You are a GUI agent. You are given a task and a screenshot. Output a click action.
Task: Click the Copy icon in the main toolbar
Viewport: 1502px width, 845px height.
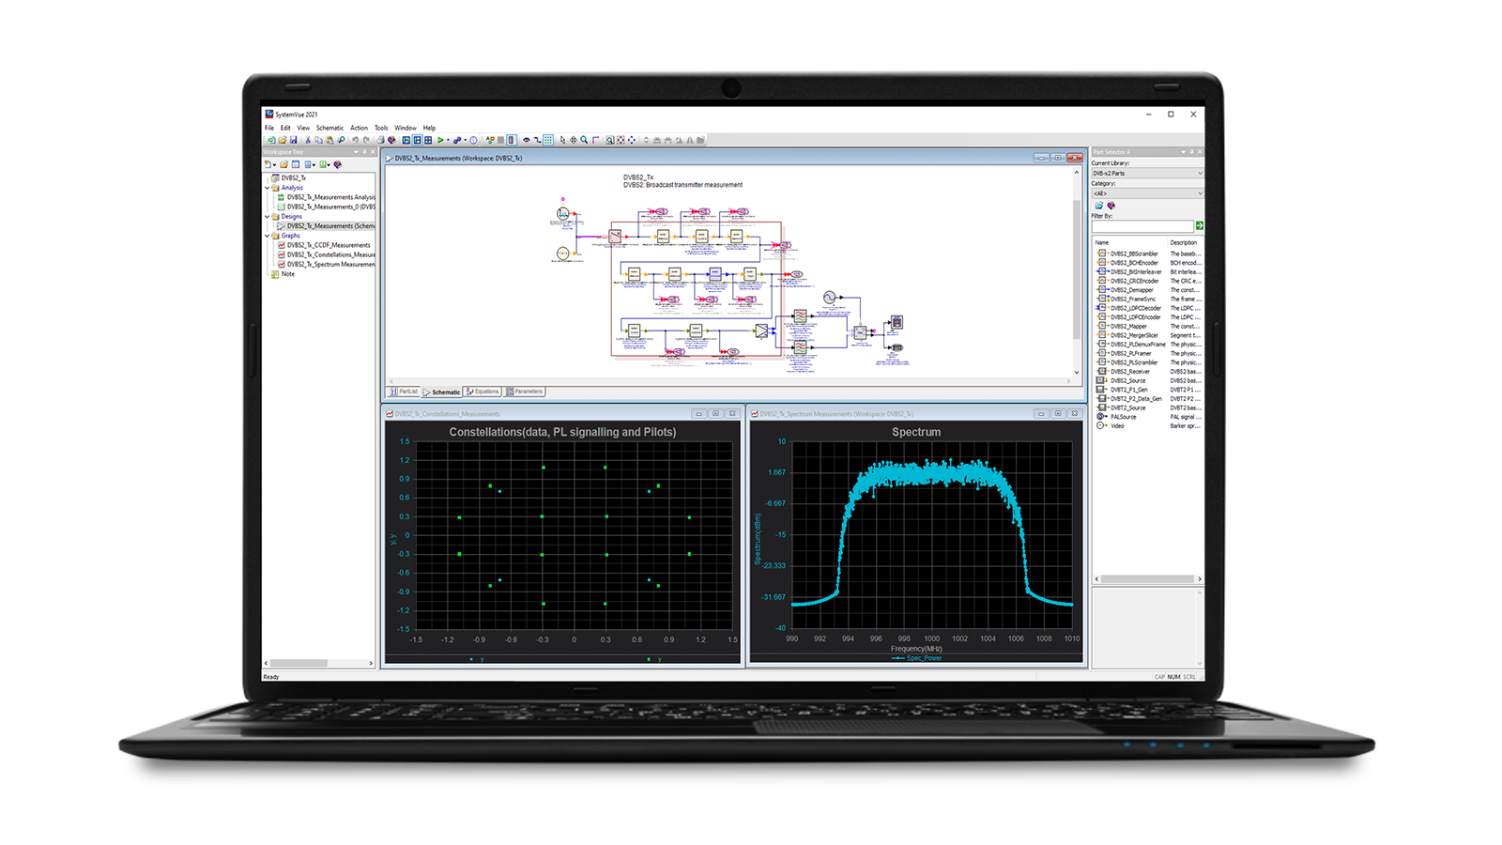click(x=318, y=140)
